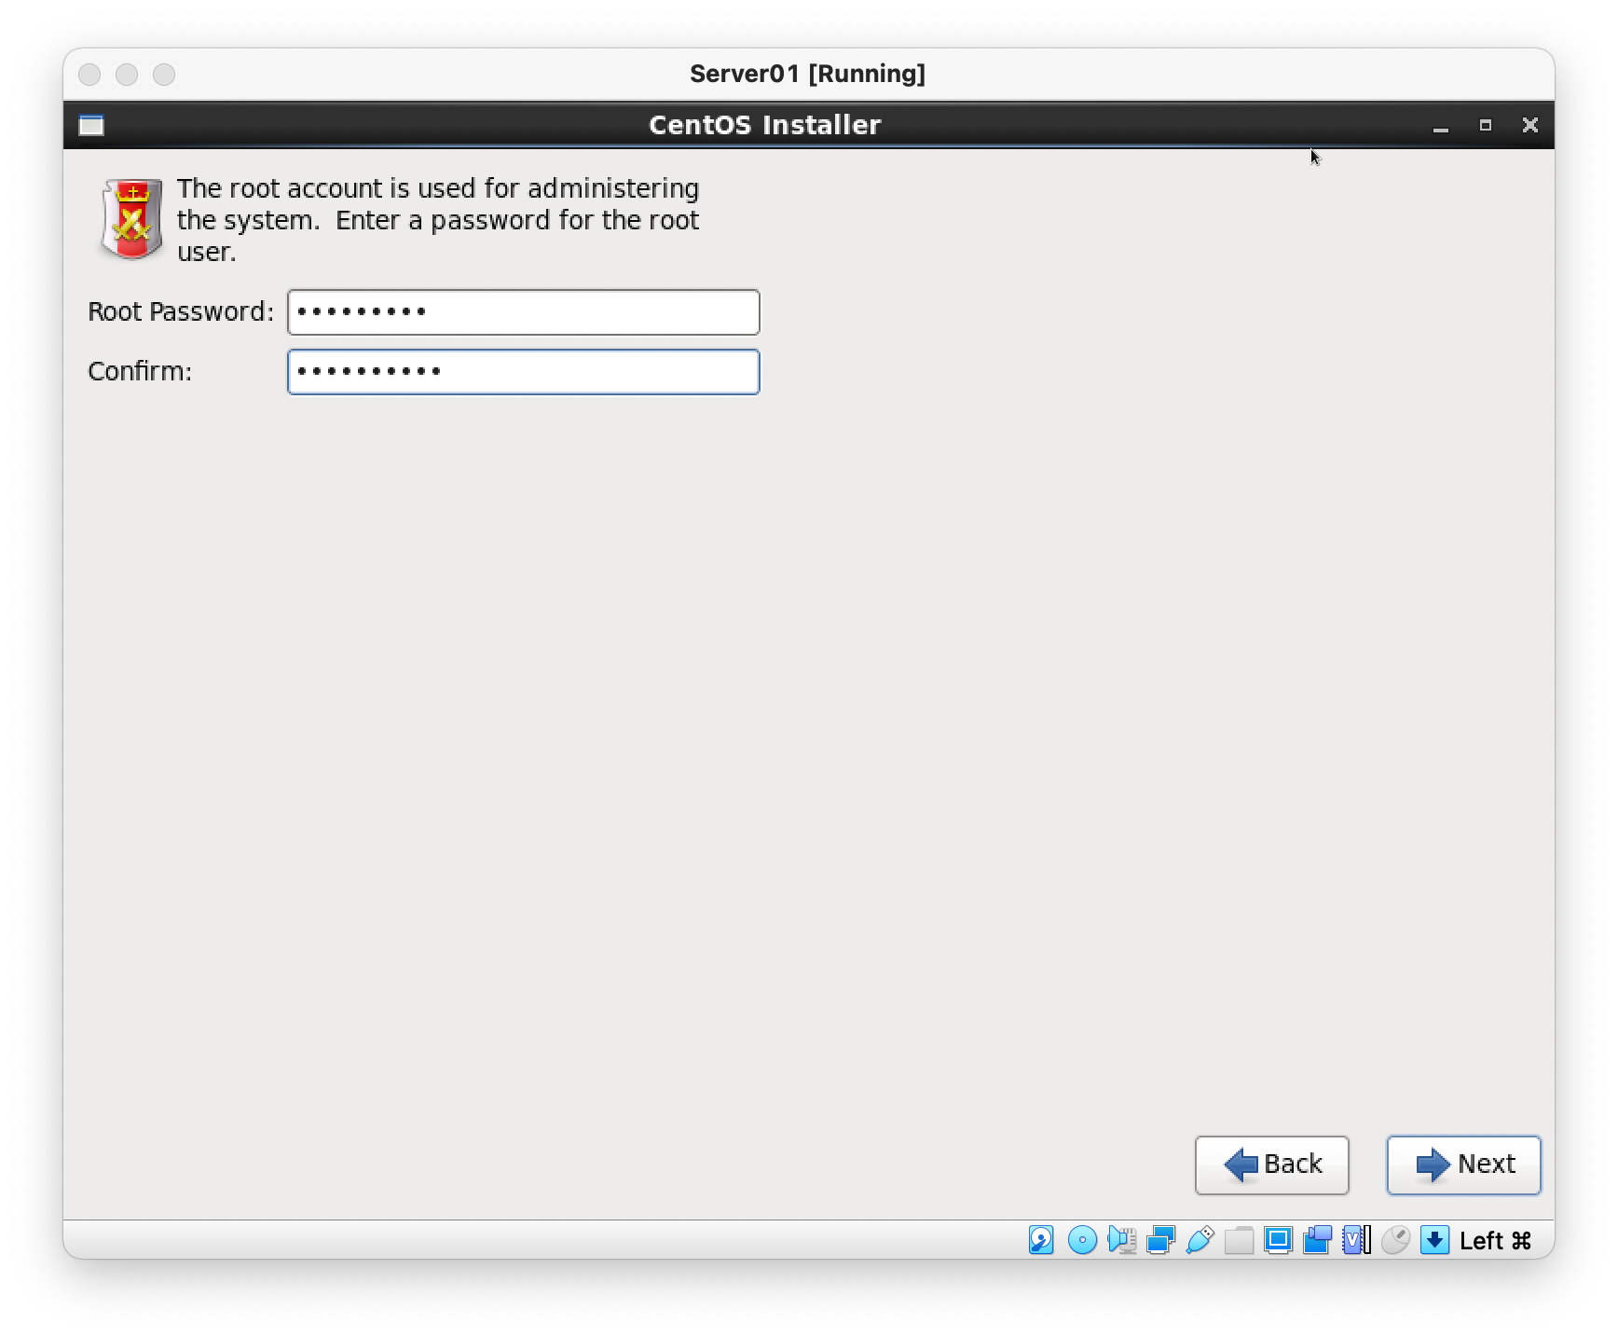Open the shared folders status icon
The width and height of the screenshot is (1618, 1337).
pyautogui.click(x=1239, y=1240)
